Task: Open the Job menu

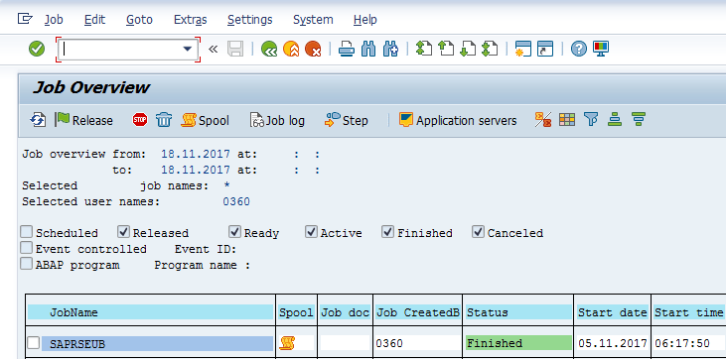Action: [54, 20]
